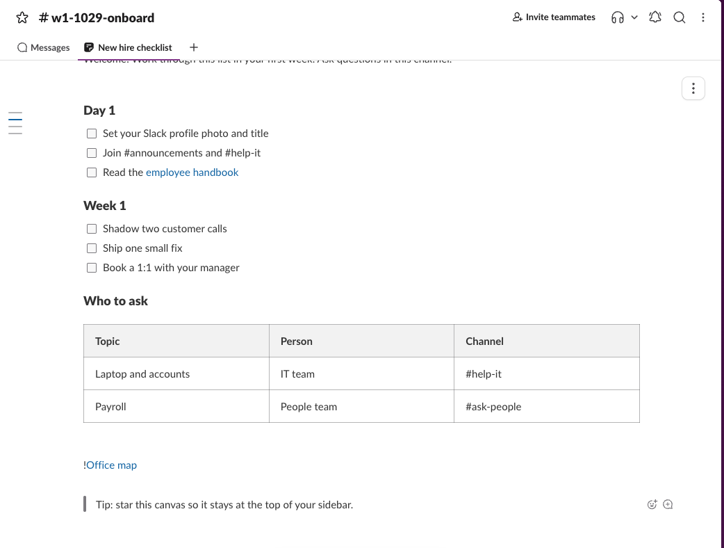Open the Office map link
The height and width of the screenshot is (548, 724).
click(111, 465)
